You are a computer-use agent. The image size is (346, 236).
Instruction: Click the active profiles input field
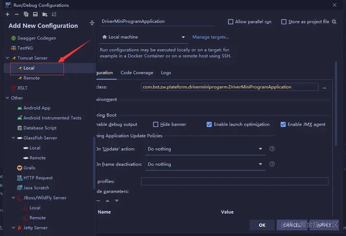click(235, 181)
